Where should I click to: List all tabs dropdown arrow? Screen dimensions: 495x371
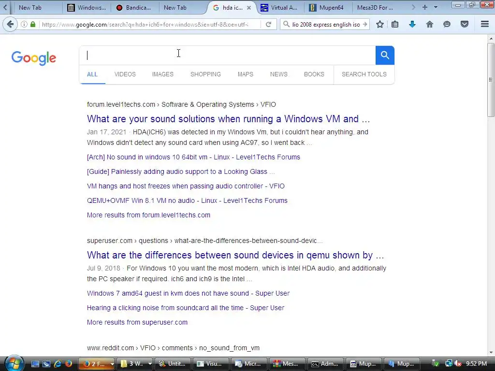[436, 7]
